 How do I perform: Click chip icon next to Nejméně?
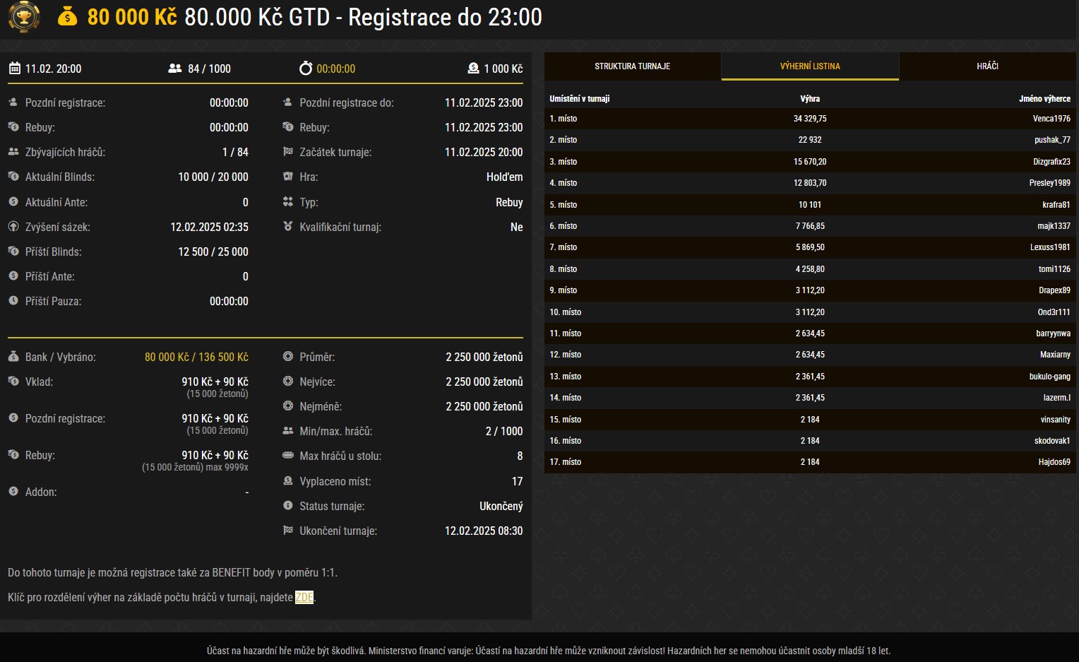(x=287, y=406)
